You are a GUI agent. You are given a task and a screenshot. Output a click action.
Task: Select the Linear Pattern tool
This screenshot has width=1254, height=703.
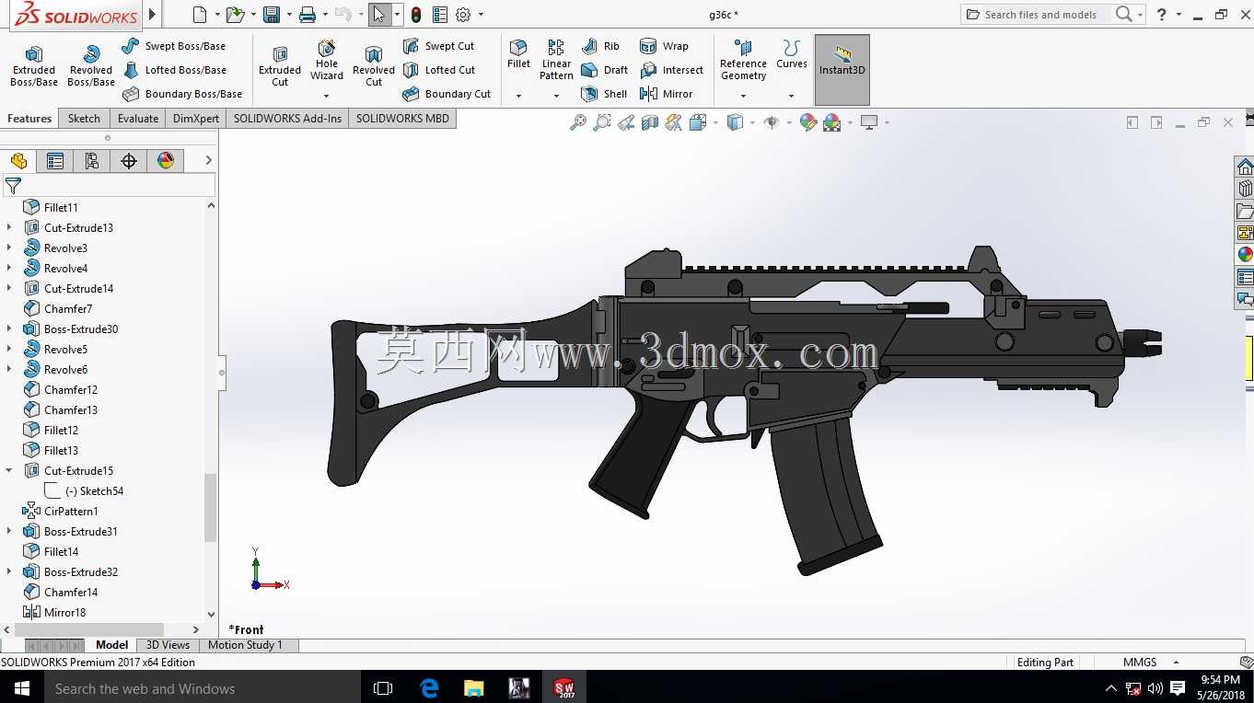[556, 60]
